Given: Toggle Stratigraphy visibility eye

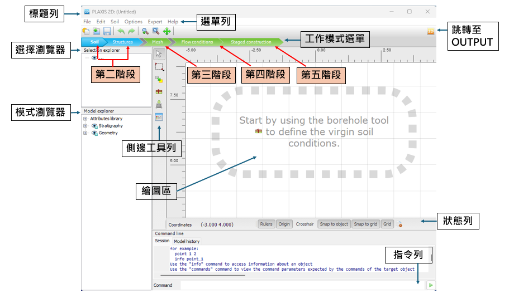Looking at the screenshot, I should [x=94, y=126].
